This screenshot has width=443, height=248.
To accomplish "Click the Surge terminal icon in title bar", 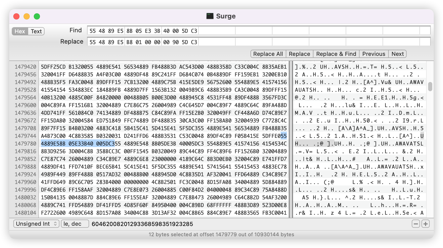I will pyautogui.click(x=210, y=16).
